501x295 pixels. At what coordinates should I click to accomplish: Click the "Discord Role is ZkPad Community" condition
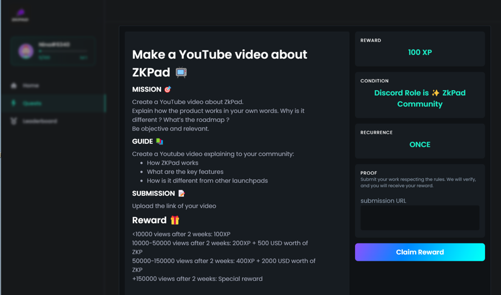[420, 98]
